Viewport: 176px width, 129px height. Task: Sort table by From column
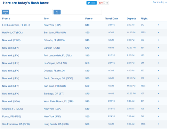(6, 19)
